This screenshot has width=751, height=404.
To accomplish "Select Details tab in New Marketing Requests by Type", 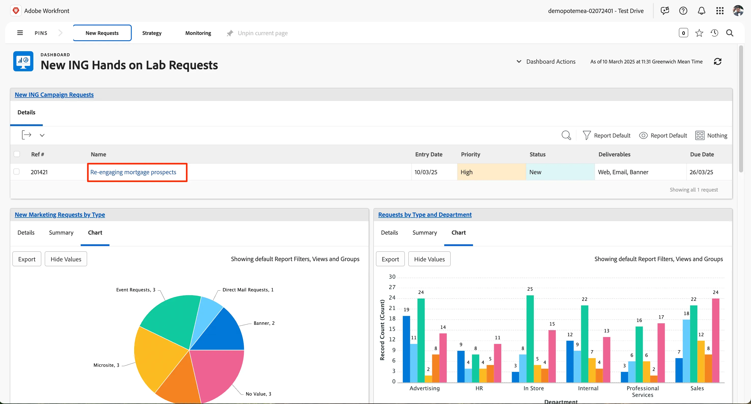I will 26,233.
